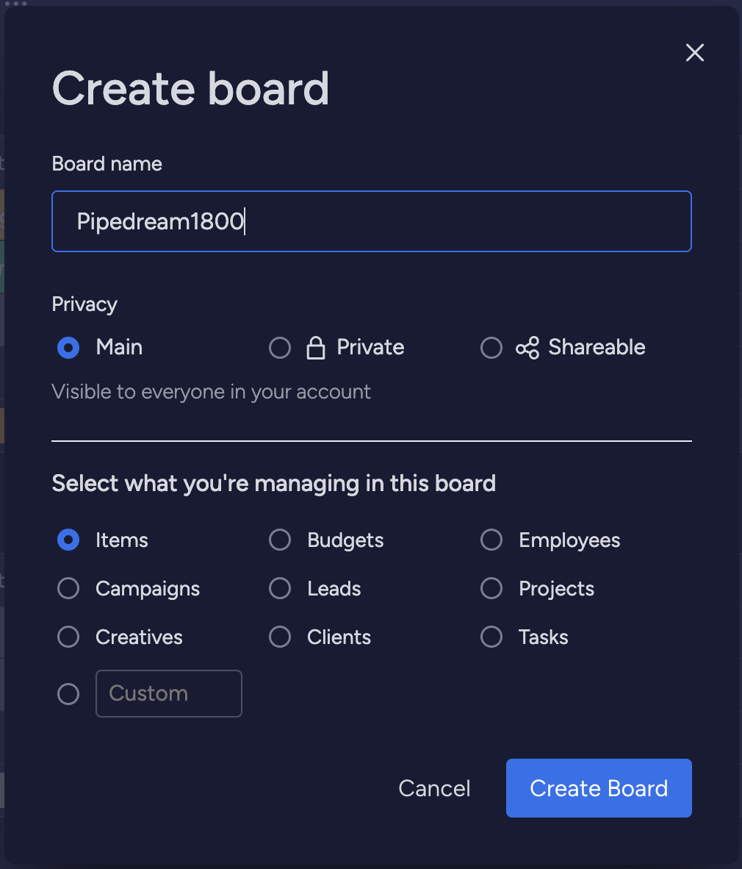Cancel board creation
742x869 pixels.
pyautogui.click(x=434, y=788)
